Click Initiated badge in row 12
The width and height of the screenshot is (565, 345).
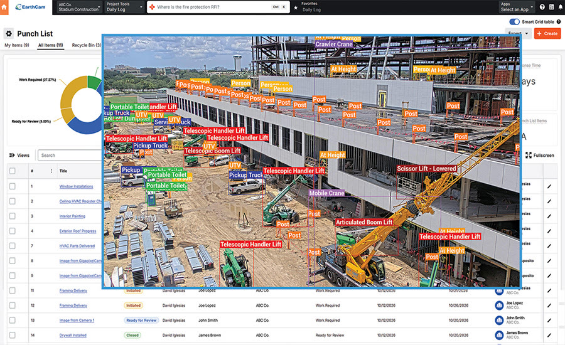pos(133,305)
